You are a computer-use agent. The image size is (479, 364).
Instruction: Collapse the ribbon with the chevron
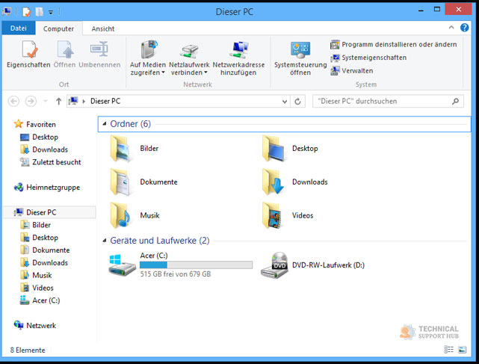point(451,28)
